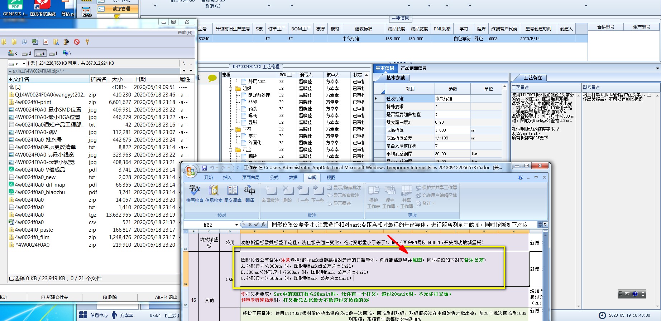Collapse the 阻焊 tree node
The image size is (661, 321).
point(231,89)
